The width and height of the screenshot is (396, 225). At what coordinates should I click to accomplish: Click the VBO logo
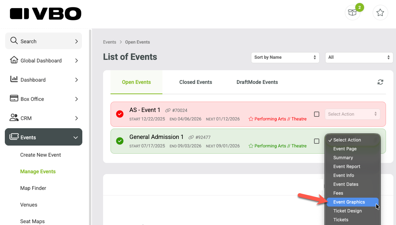[x=46, y=14]
